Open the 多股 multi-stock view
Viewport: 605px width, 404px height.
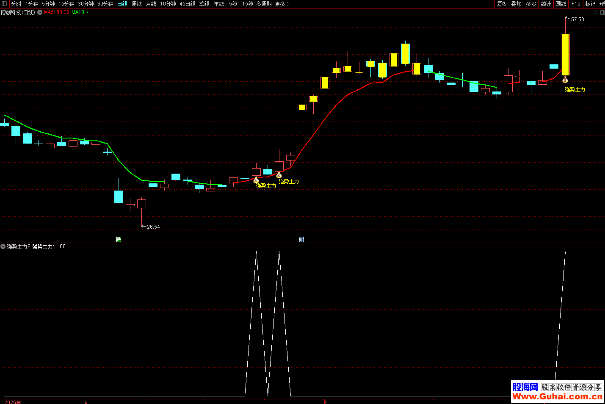(531, 4)
